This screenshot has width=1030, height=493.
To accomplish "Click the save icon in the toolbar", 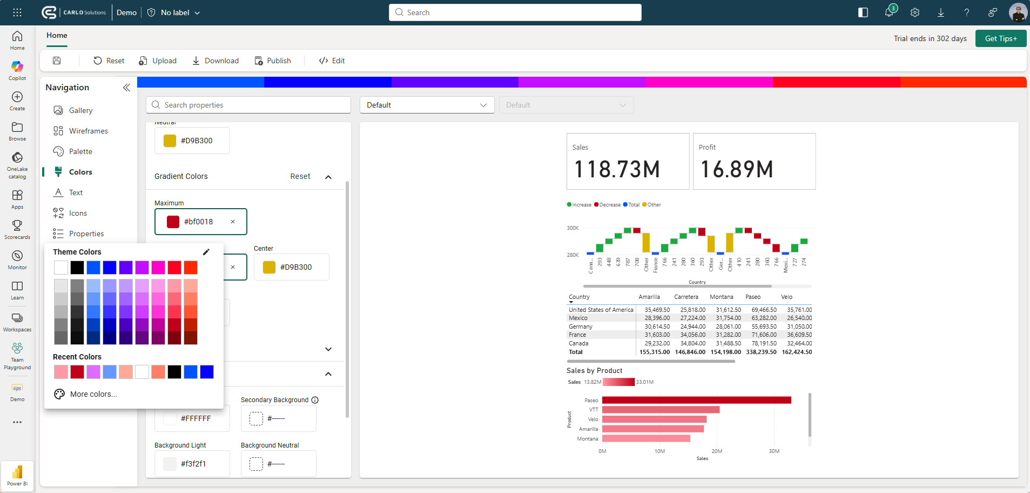I will 57,61.
